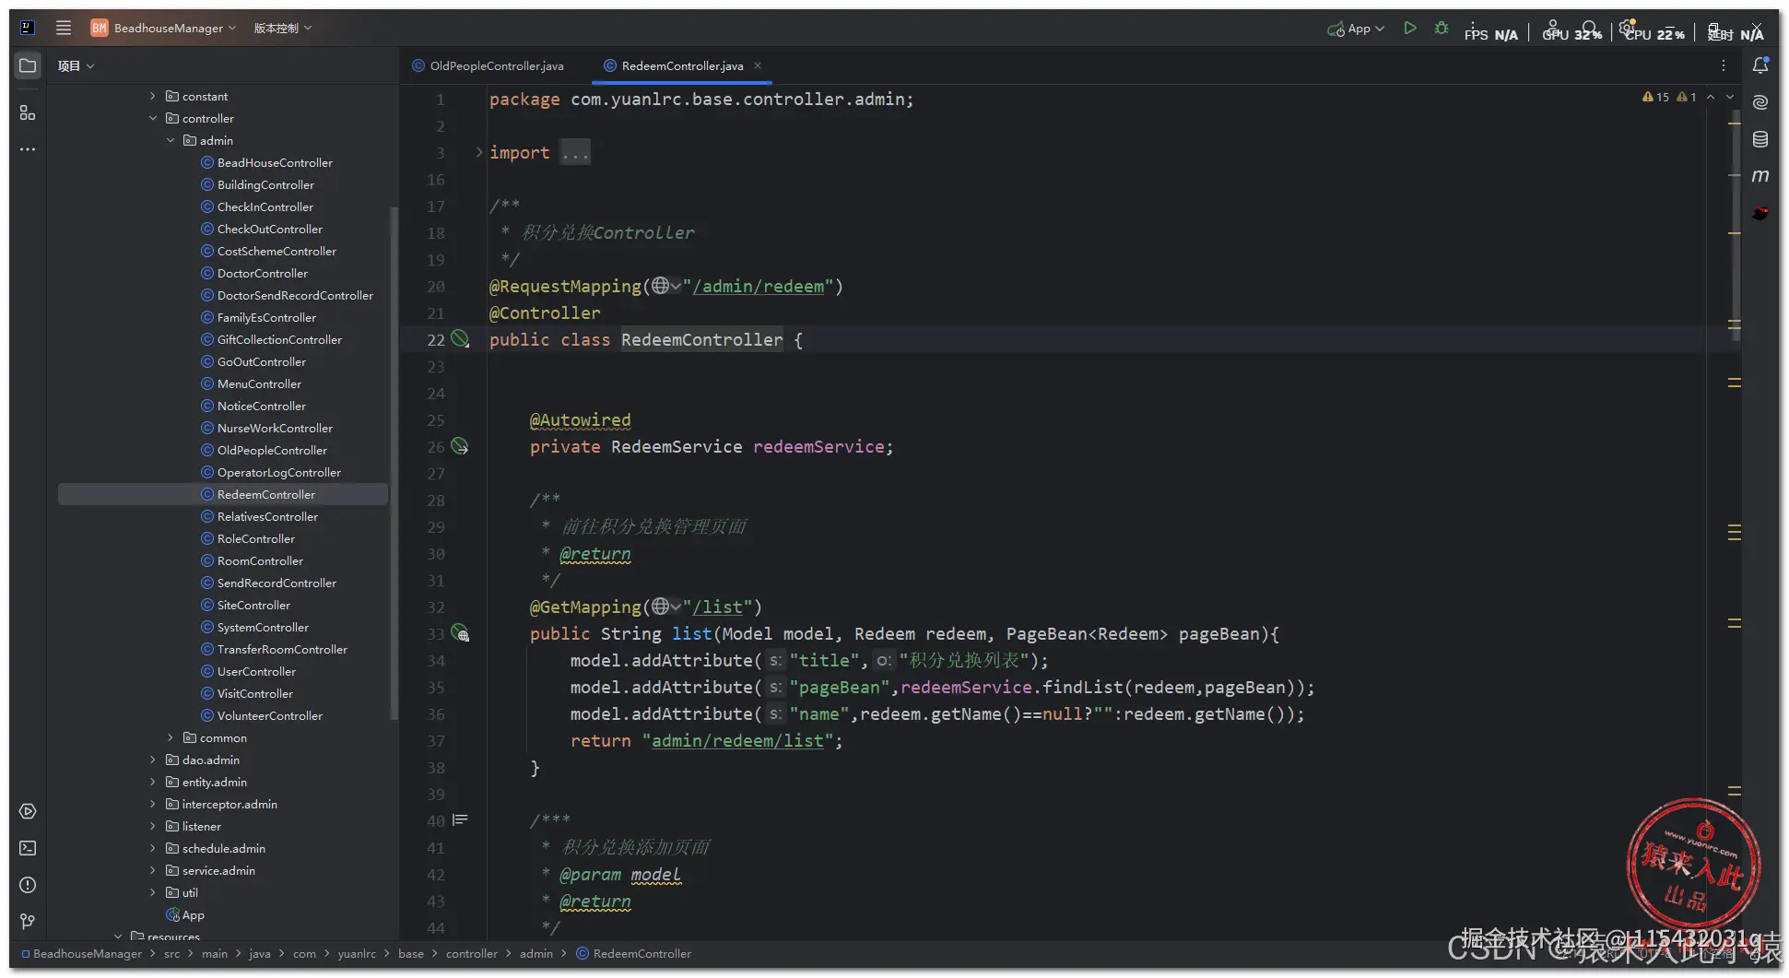Open the main hamburger menu

[x=64, y=28]
